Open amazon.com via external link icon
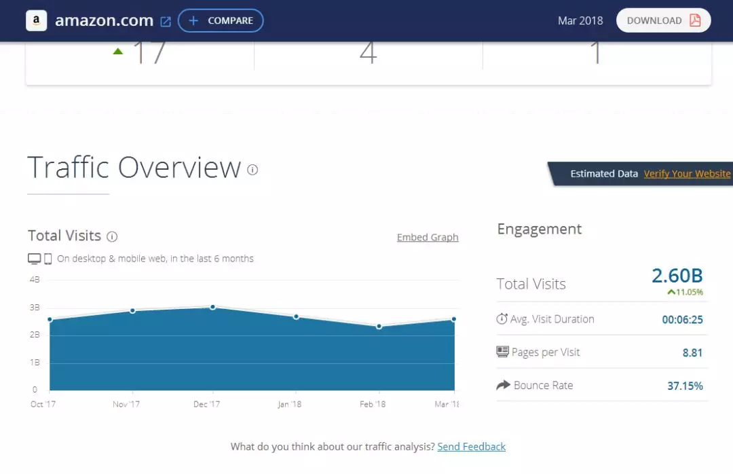Screen dimensions: 733x474 coord(166,21)
